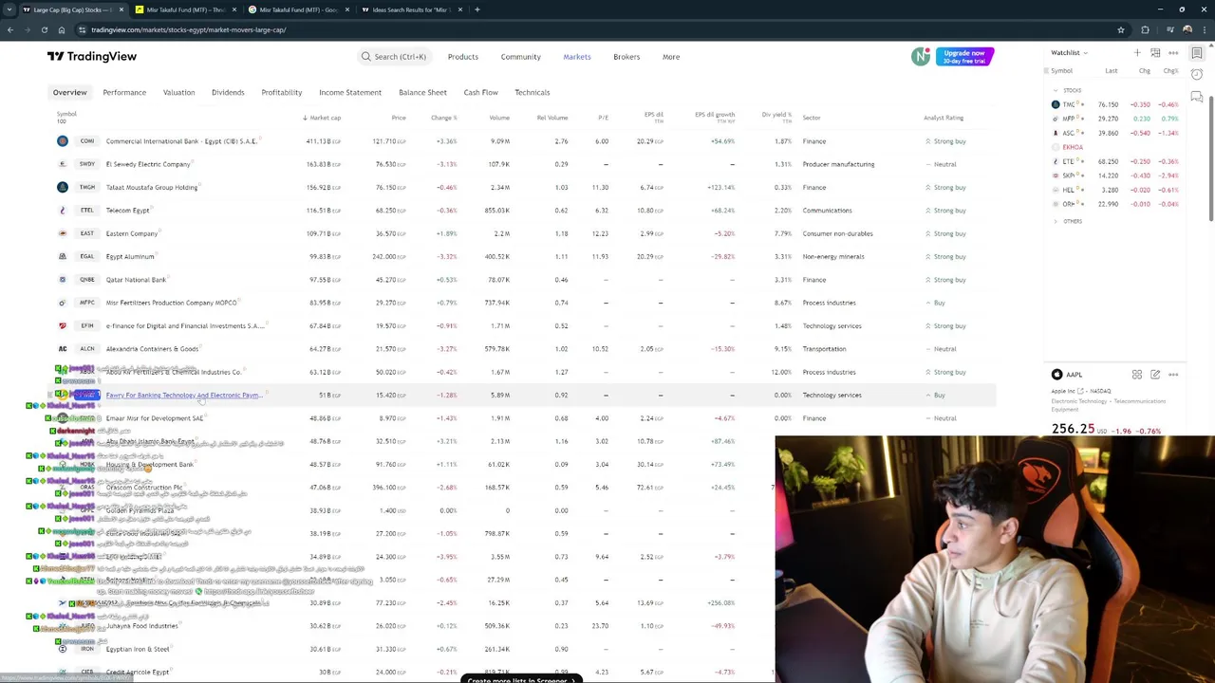The width and height of the screenshot is (1215, 683).
Task: Sort by Analyst Rating column header
Action: [944, 118]
